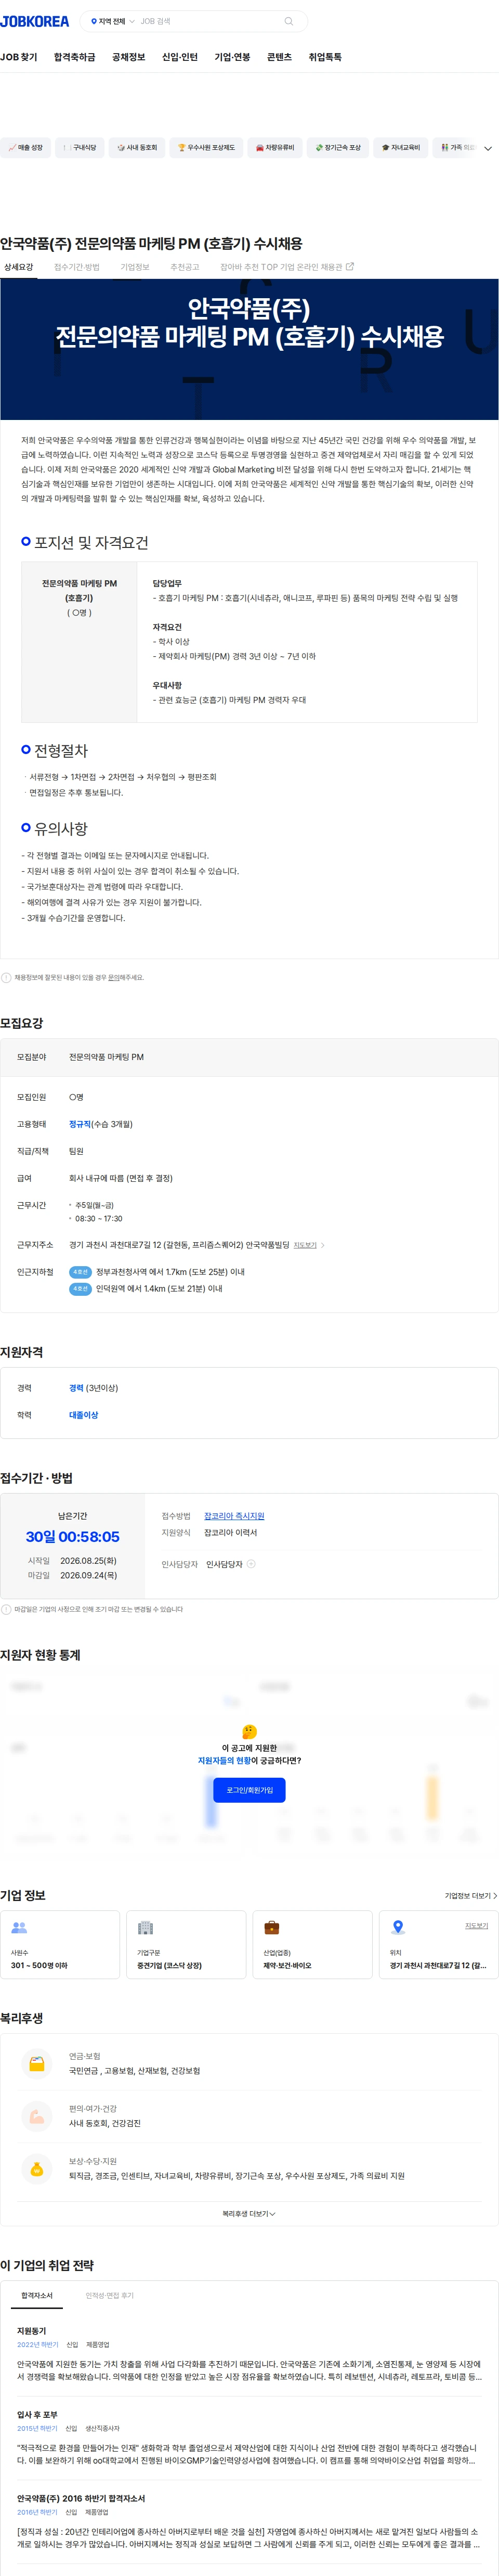
Task: Open the 지도보기 link beside 근무지주소
Action: [305, 1245]
